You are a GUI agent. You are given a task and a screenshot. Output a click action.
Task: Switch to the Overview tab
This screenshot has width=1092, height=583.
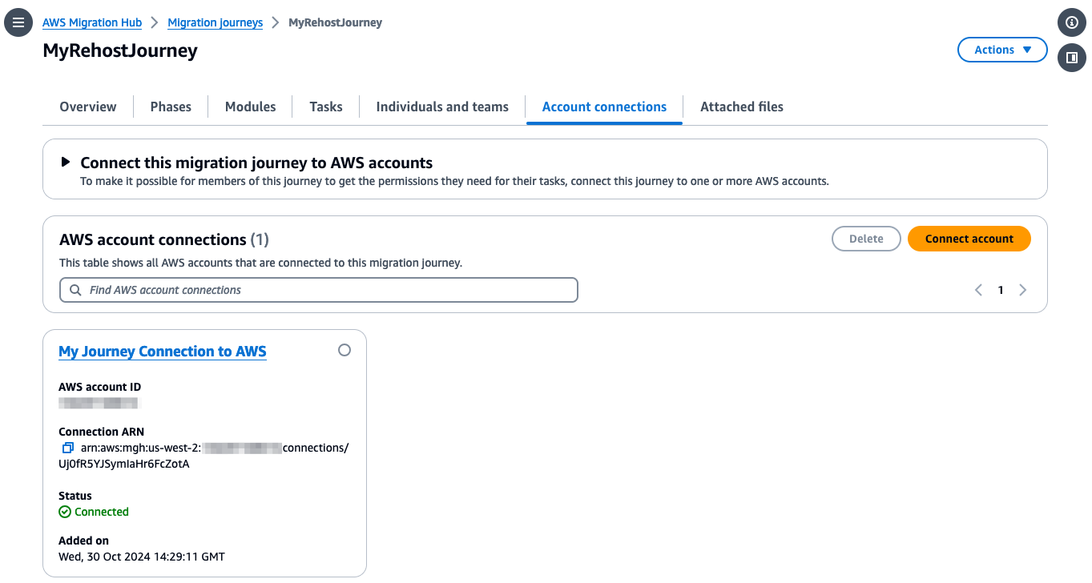87,107
